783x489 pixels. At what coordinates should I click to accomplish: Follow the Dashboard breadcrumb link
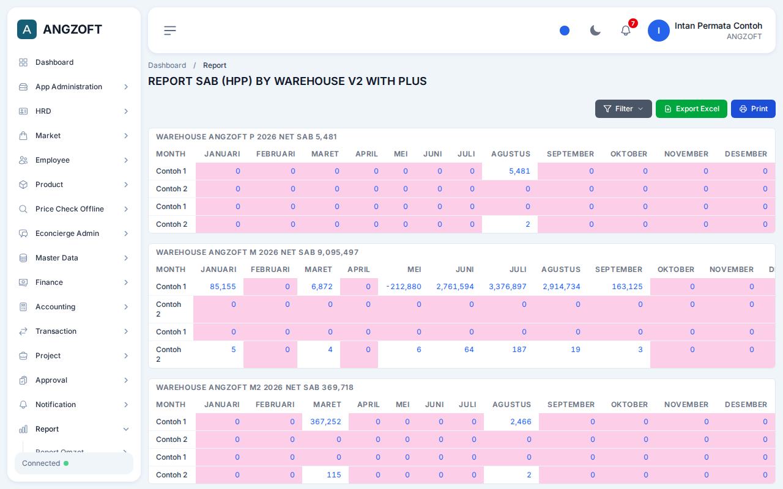[x=167, y=65]
